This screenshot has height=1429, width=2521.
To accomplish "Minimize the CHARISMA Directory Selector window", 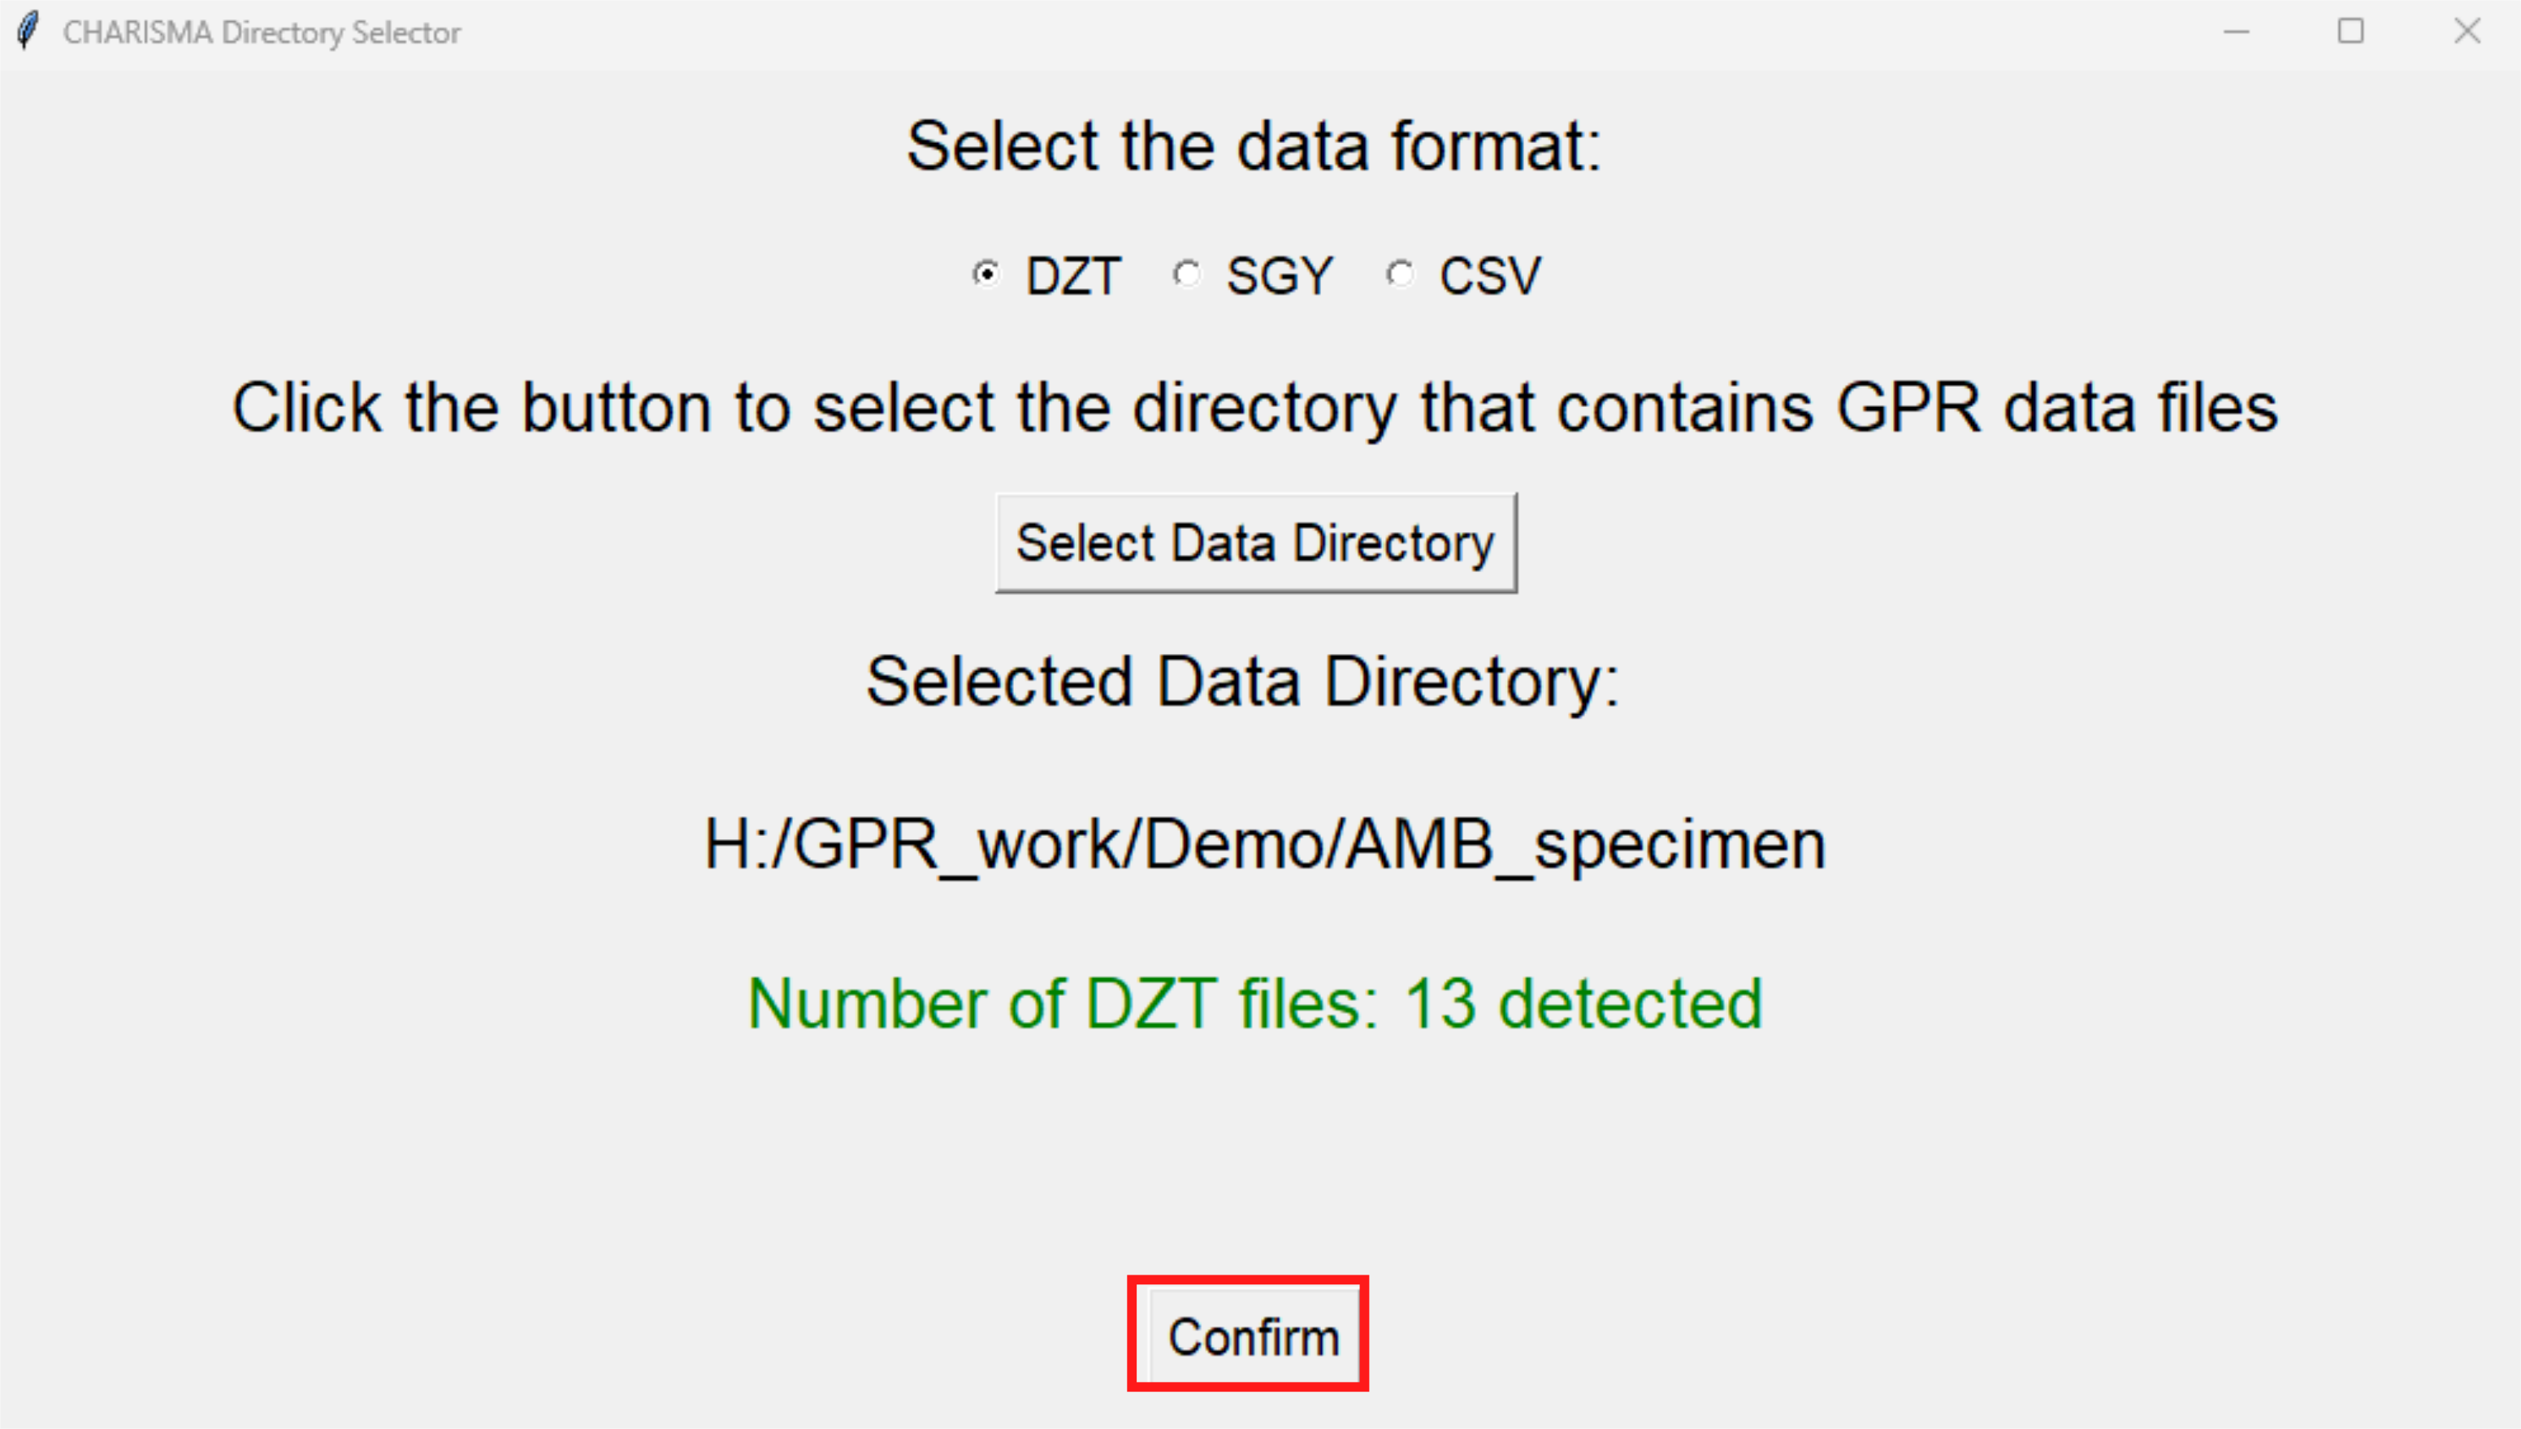I will pyautogui.click(x=2237, y=32).
